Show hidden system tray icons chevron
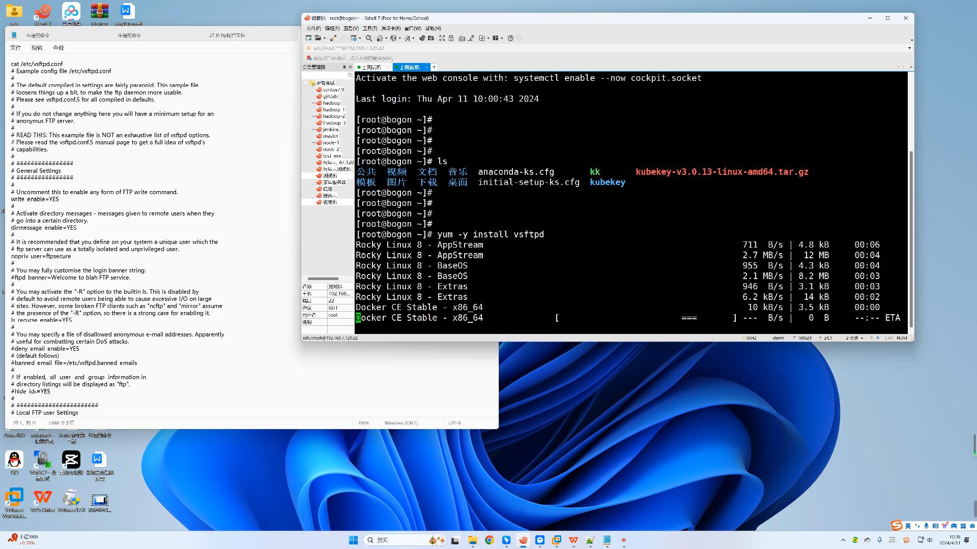Image resolution: width=977 pixels, height=549 pixels. pos(843,540)
